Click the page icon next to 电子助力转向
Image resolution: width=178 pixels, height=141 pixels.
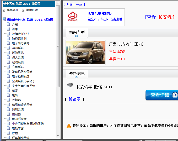8,43
